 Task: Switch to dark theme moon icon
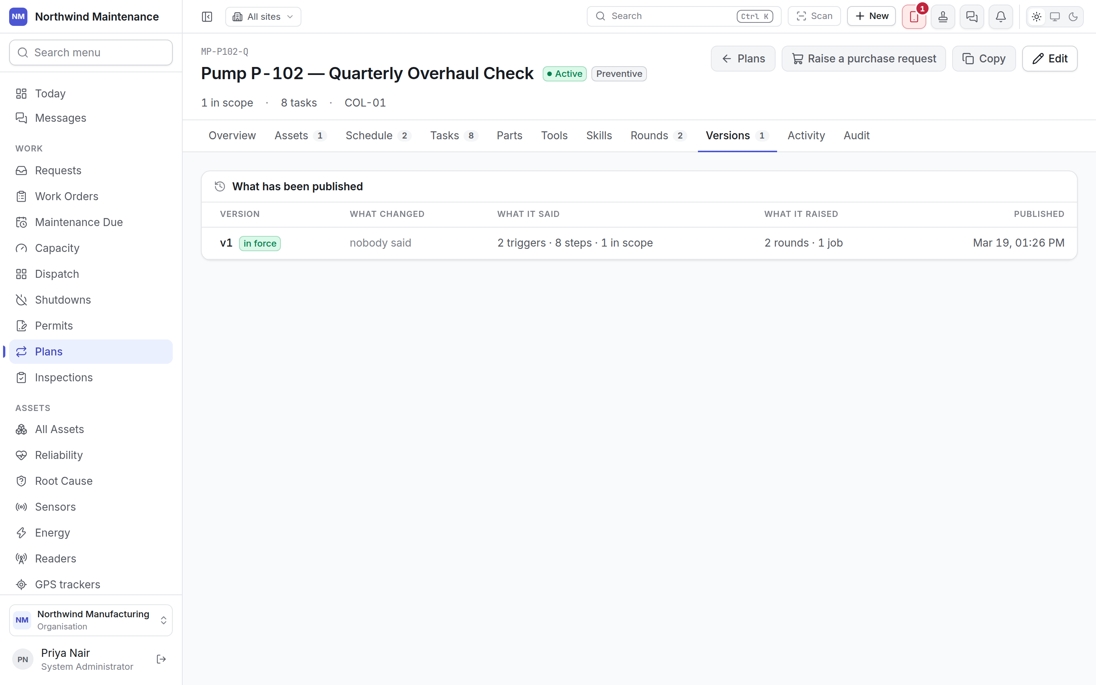click(x=1073, y=17)
